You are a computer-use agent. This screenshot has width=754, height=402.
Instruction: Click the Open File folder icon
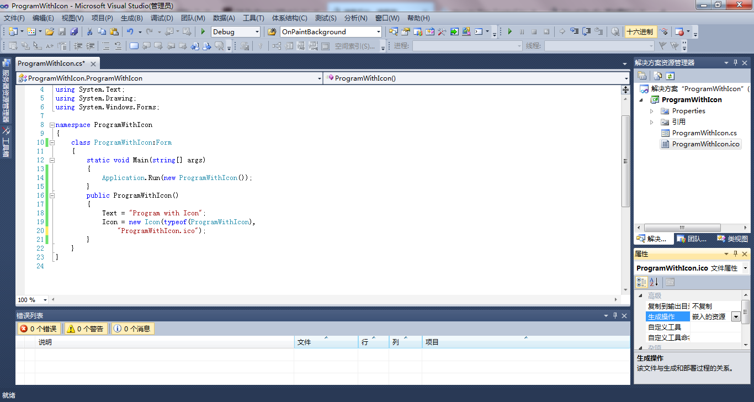click(x=50, y=31)
